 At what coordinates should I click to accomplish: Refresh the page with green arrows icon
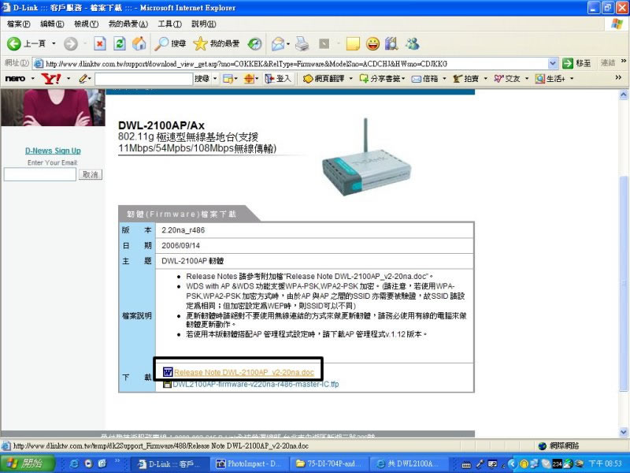[120, 43]
